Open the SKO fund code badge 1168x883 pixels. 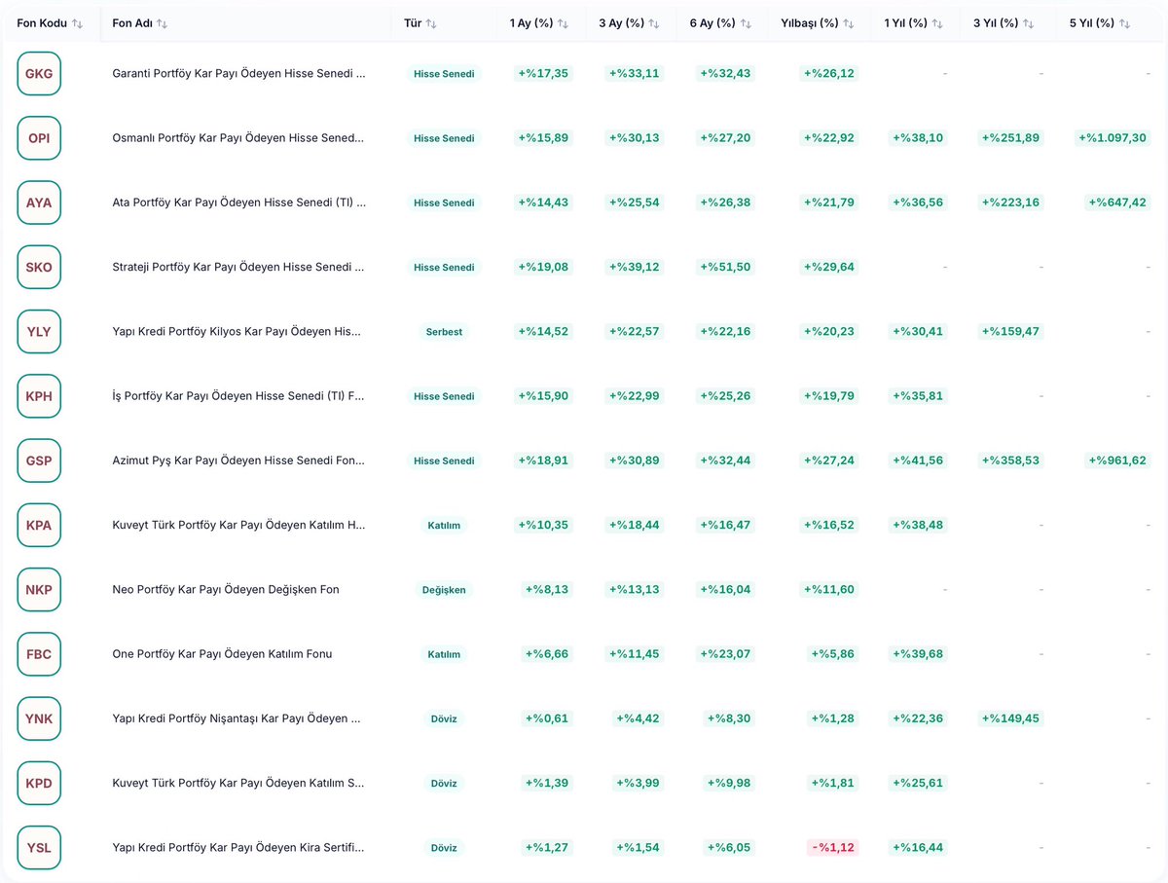coord(39,267)
